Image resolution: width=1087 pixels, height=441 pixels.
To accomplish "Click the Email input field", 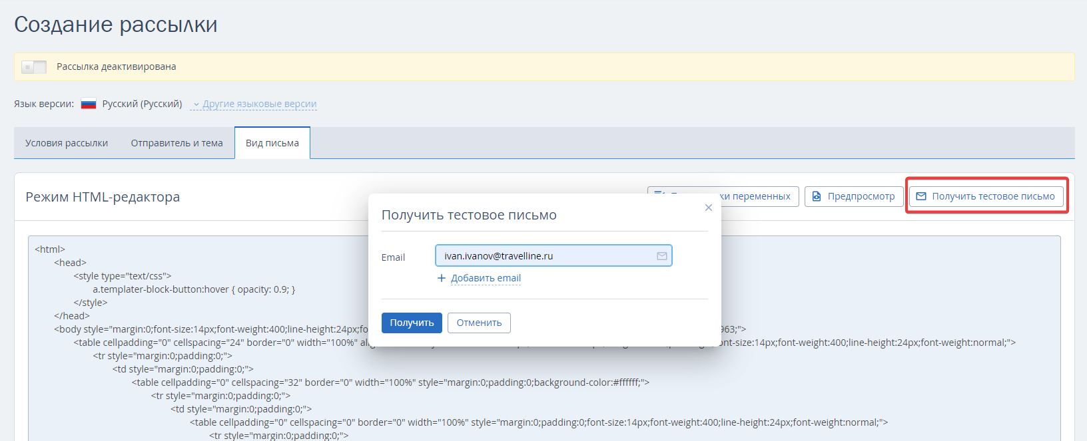I will (553, 255).
